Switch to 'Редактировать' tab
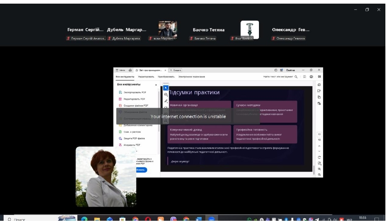 [146, 77]
